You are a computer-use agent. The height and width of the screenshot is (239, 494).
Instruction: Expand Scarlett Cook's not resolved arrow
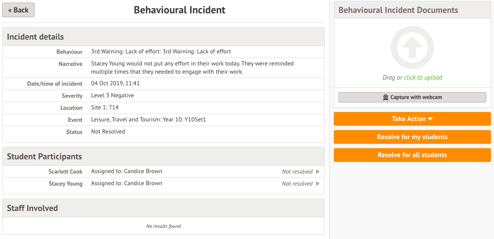(x=318, y=171)
